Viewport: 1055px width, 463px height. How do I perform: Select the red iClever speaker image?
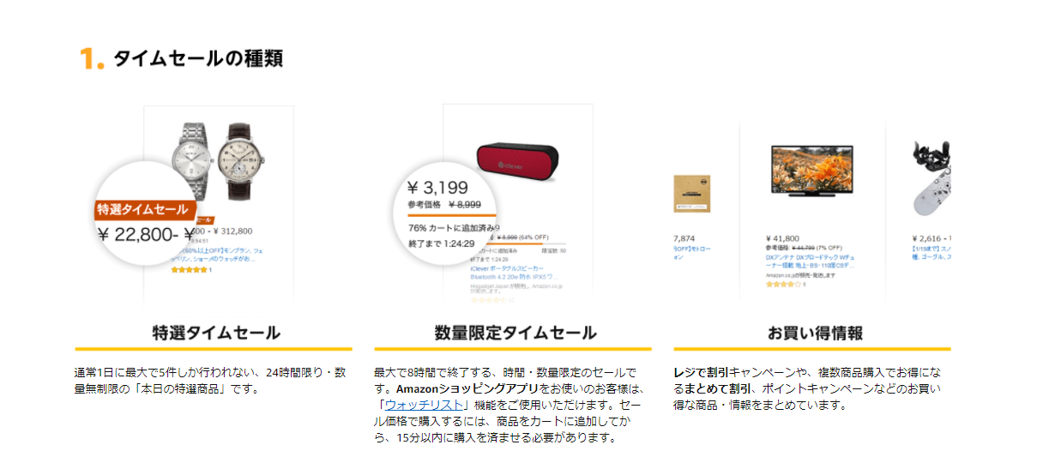point(518,155)
